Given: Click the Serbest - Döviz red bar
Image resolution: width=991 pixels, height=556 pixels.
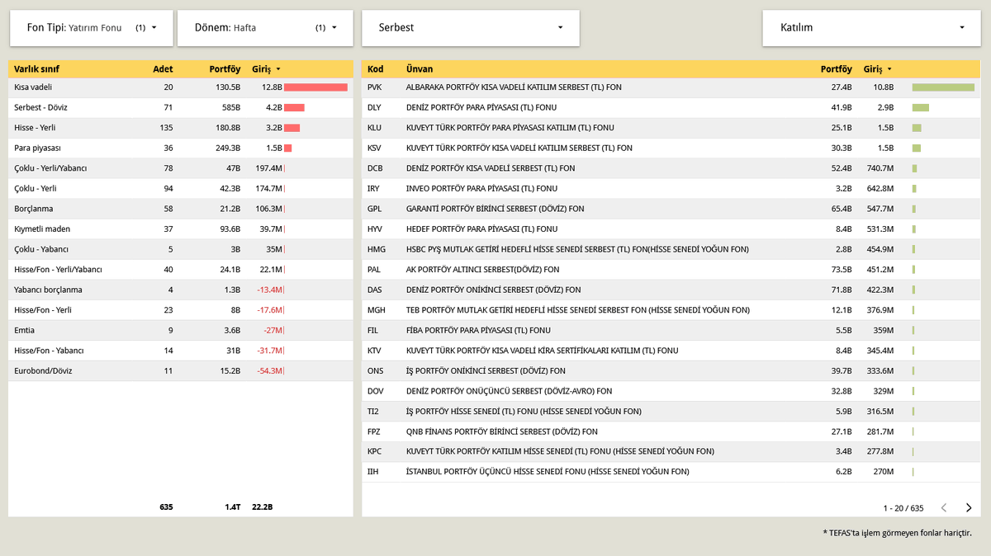Looking at the screenshot, I should [294, 107].
